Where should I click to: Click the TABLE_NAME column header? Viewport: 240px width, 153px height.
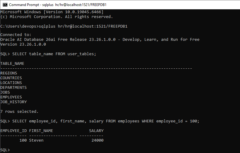tap(12, 63)
